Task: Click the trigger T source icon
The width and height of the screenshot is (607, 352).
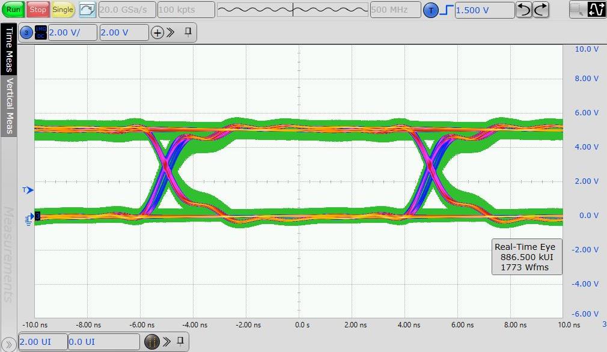Action: coord(430,10)
